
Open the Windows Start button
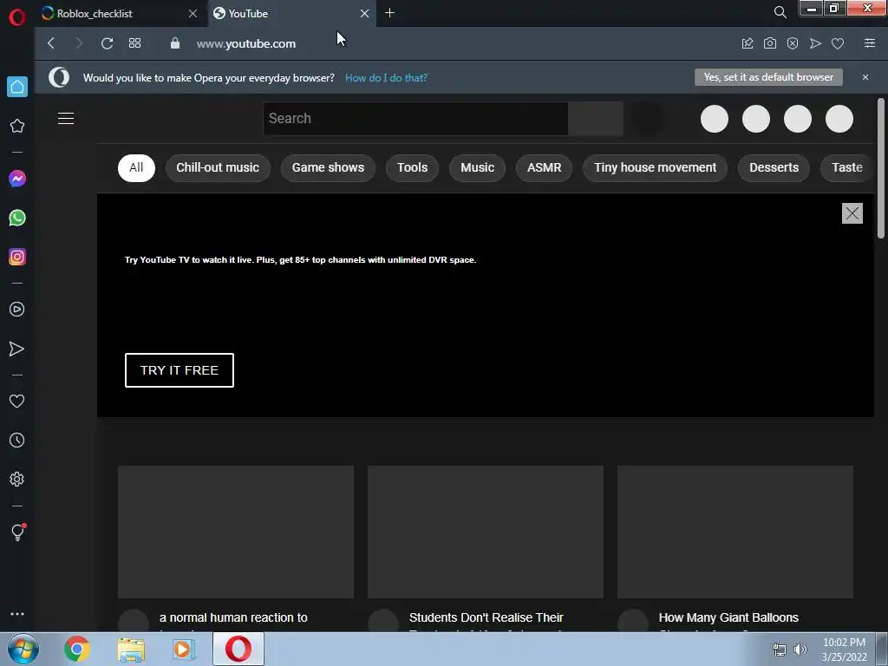23,649
